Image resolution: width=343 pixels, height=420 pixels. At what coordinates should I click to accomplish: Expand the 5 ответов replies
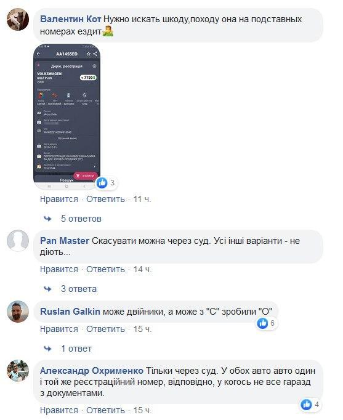click(x=81, y=219)
